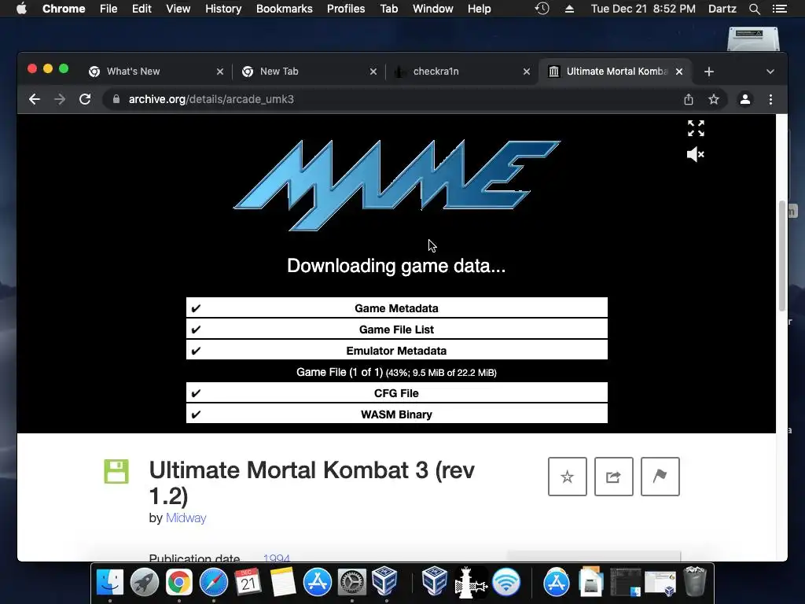Image resolution: width=805 pixels, height=604 pixels.
Task: Close the What's New tab
Action: point(220,72)
